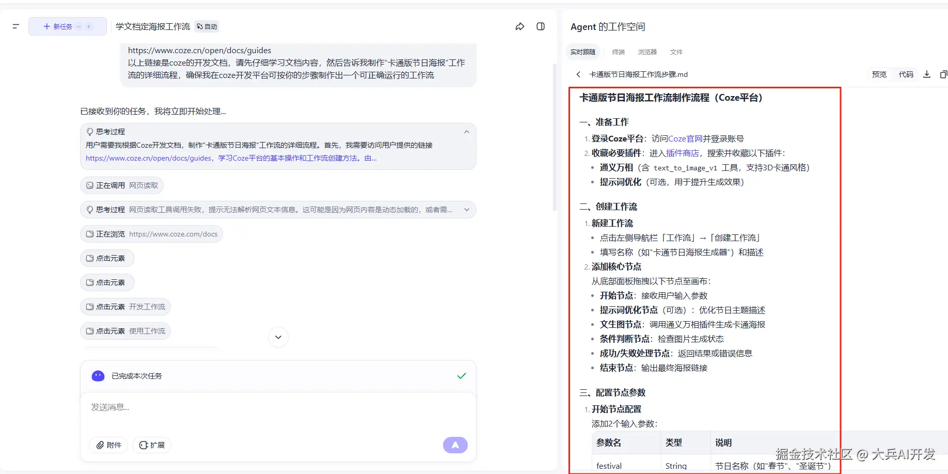Collapse the expanded 思考过程 block

(x=467, y=132)
